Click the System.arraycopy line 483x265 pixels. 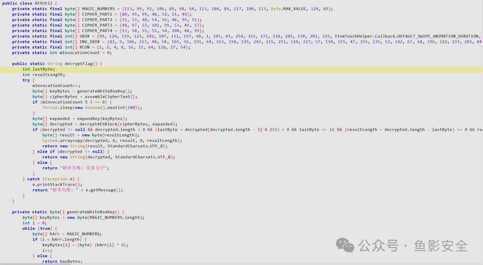(112, 141)
